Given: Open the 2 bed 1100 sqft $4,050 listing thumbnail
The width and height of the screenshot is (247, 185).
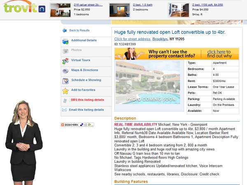Looking at the screenshot, I should 179,10.
